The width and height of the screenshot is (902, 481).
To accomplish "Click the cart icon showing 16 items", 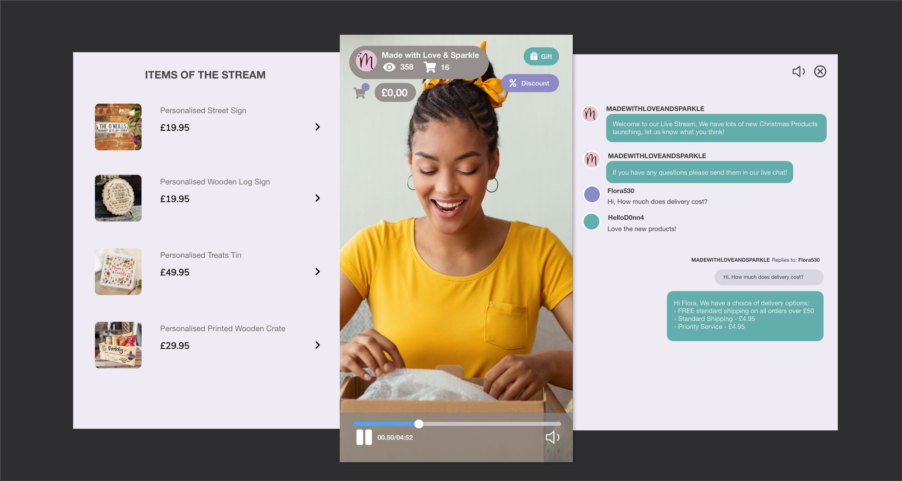I will [x=430, y=66].
